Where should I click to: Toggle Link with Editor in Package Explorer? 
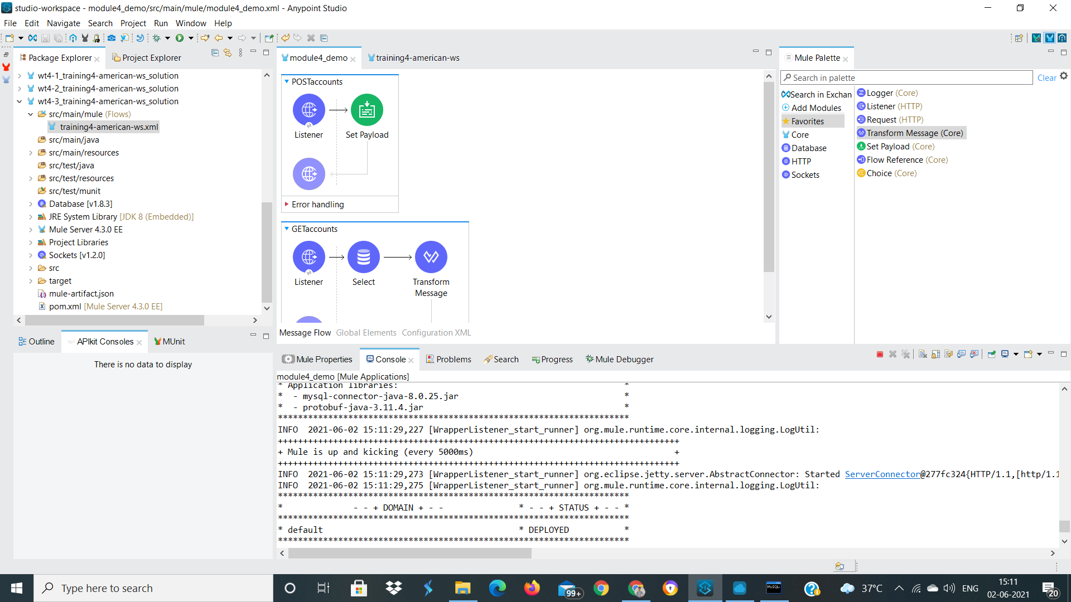click(x=228, y=52)
